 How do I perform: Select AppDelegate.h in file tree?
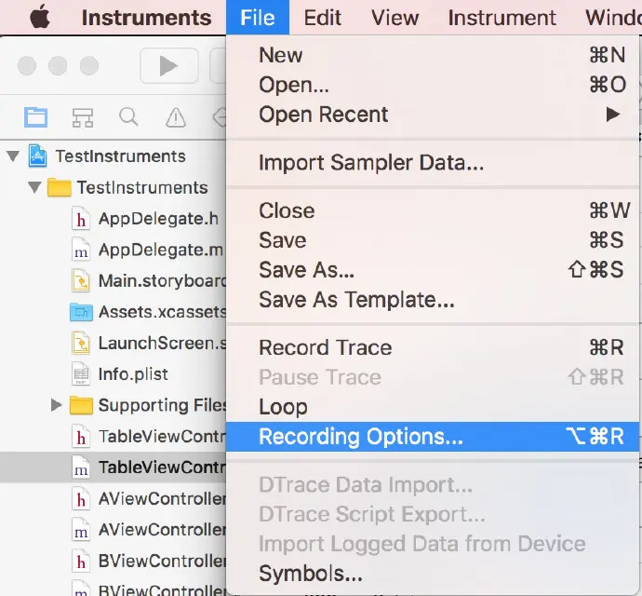click(158, 219)
